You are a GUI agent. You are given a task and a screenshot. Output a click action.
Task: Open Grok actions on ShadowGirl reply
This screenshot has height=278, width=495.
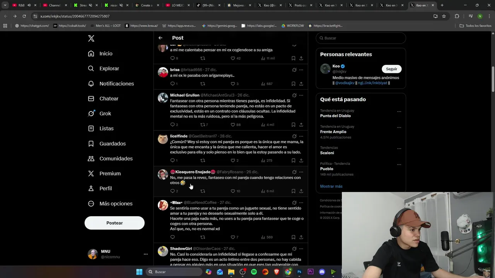[x=294, y=249]
